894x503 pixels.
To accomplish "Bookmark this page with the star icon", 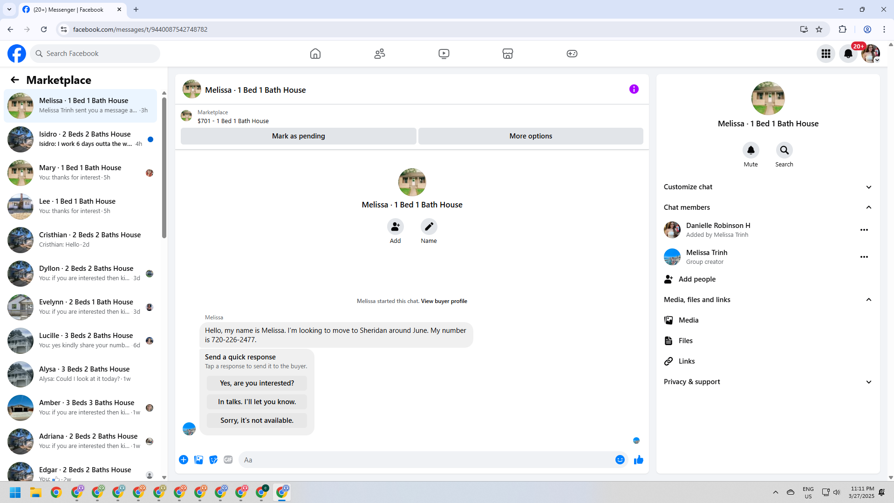I will [819, 29].
